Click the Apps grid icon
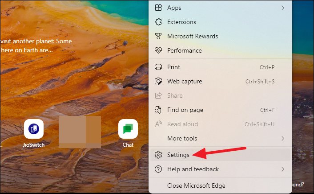314x194 pixels. (158, 8)
